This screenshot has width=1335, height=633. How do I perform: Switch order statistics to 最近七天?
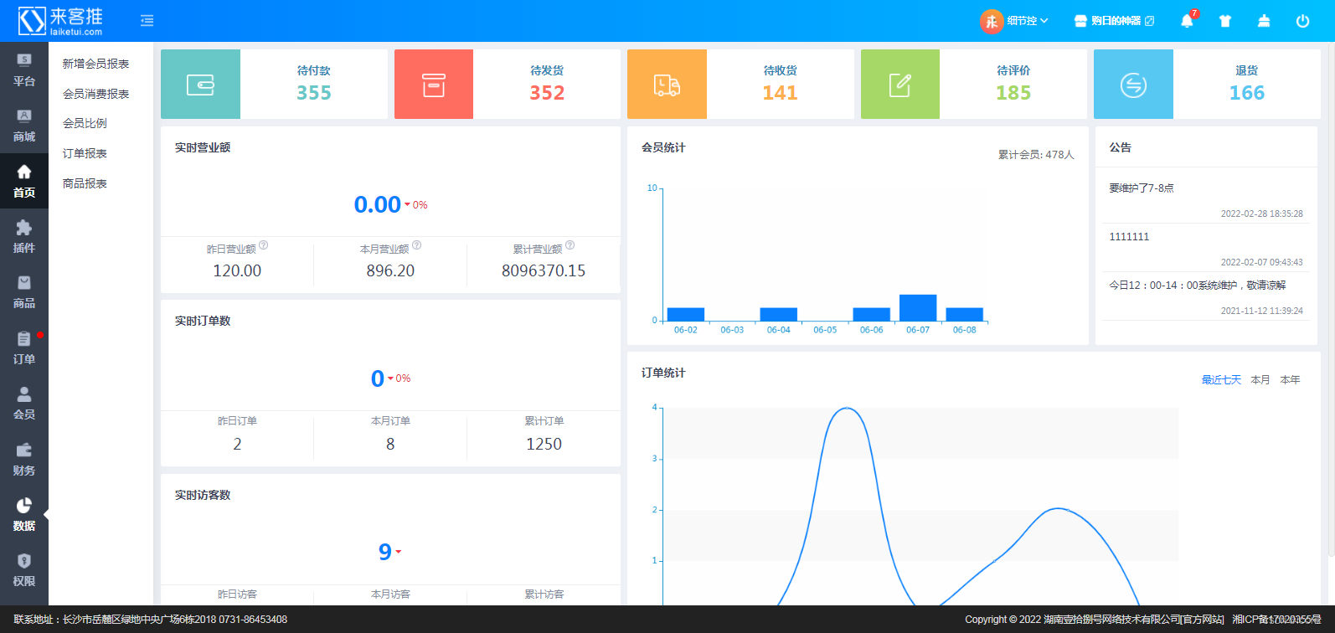pos(1221,380)
